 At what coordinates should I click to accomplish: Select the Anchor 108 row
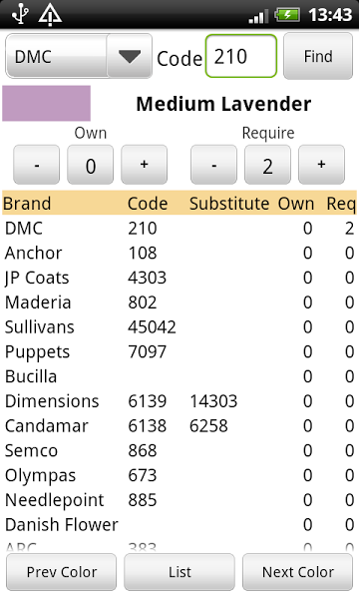179,253
